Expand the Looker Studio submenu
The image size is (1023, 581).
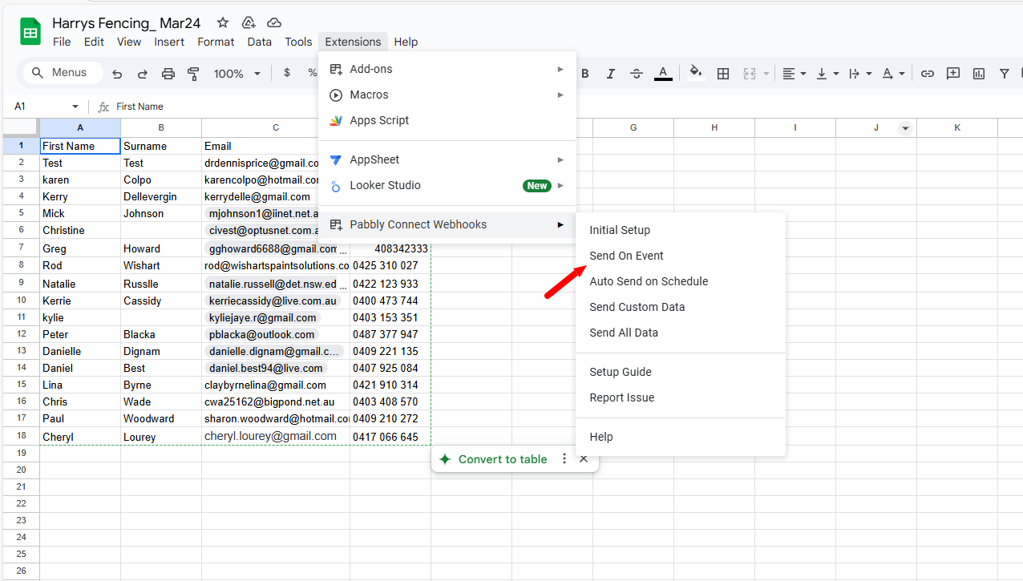click(x=447, y=185)
